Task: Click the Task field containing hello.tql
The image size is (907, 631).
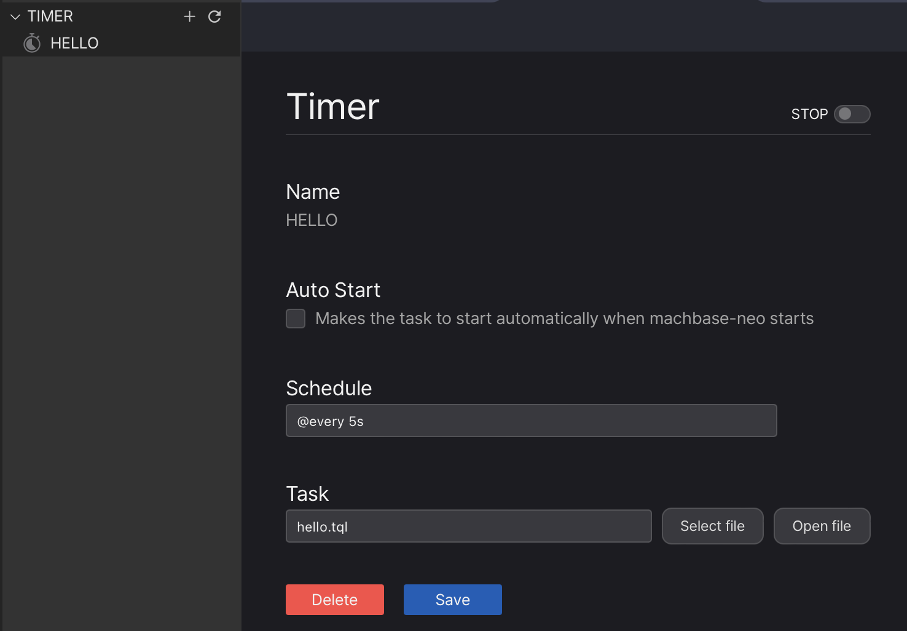Action: [x=468, y=527]
